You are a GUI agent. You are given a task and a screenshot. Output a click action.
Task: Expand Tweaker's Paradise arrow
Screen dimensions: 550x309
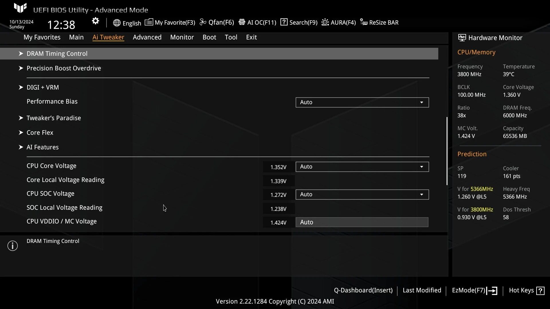pyautogui.click(x=21, y=118)
